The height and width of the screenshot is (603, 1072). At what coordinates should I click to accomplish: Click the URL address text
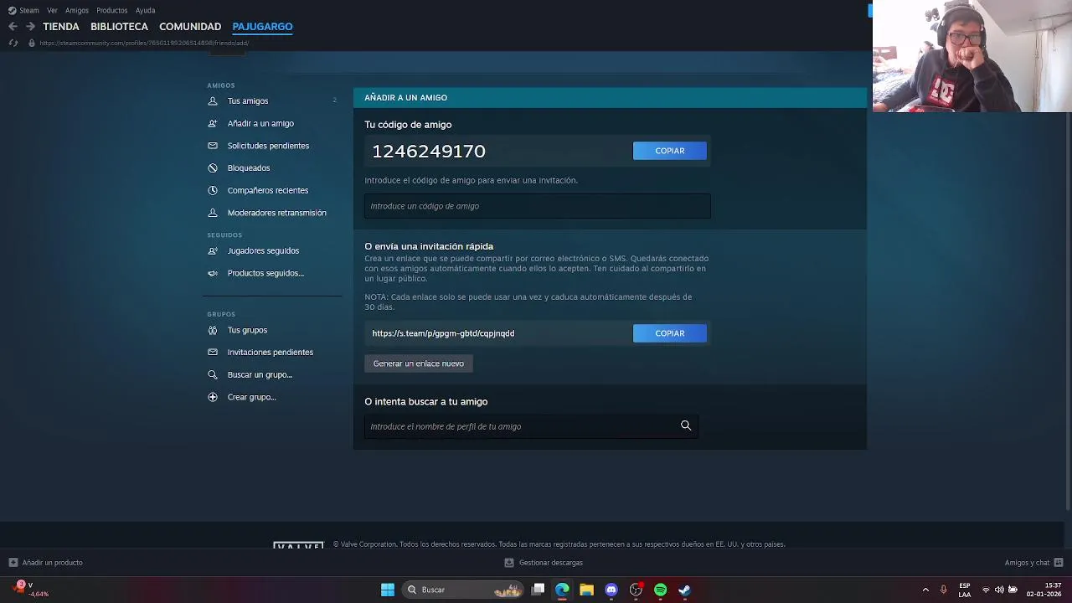pyautogui.click(x=144, y=43)
